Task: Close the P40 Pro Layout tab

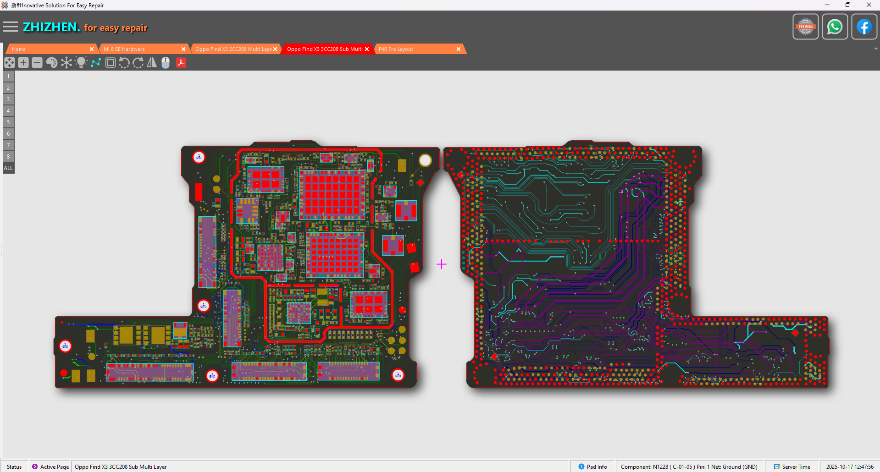Action: click(x=459, y=49)
